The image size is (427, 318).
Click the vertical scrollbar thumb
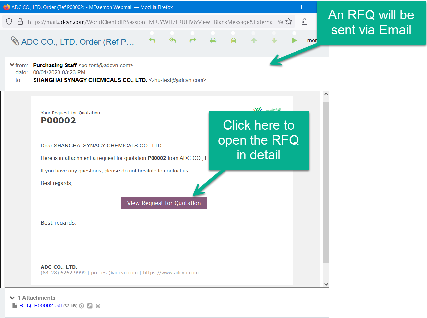(326, 182)
